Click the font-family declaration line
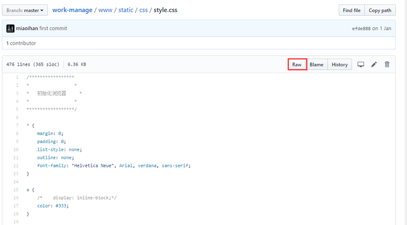 pos(114,166)
